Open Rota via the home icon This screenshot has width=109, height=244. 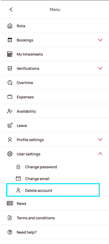click(x=10, y=26)
